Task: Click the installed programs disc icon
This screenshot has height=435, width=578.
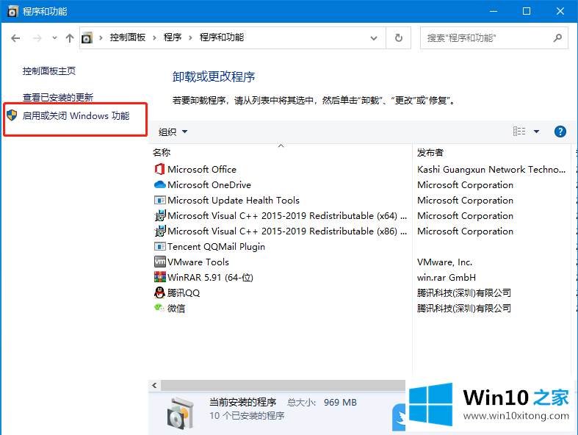Action: 181,413
